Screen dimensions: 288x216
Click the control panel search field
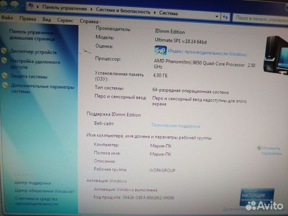[x=260, y=18]
